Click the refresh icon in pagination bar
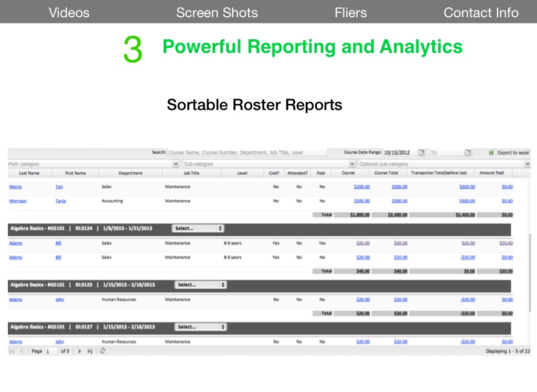The height and width of the screenshot is (392, 537). click(x=102, y=351)
